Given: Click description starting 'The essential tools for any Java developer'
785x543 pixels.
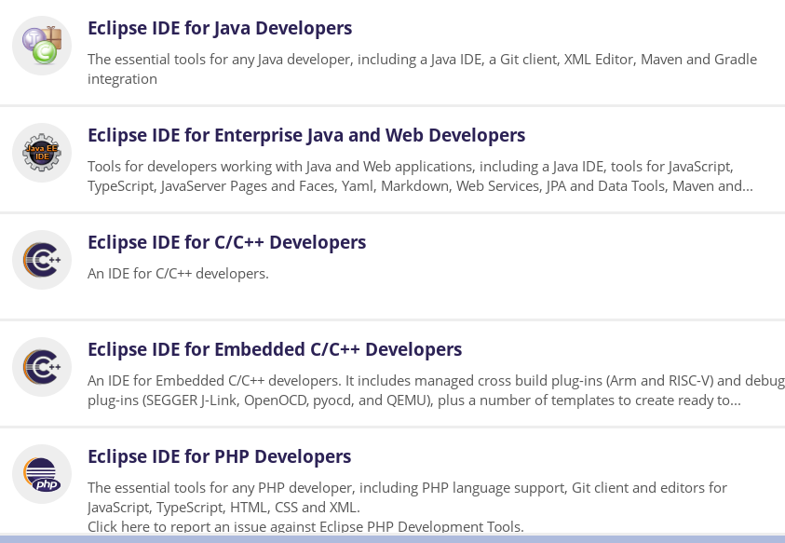Looking at the screenshot, I should click(x=422, y=60).
